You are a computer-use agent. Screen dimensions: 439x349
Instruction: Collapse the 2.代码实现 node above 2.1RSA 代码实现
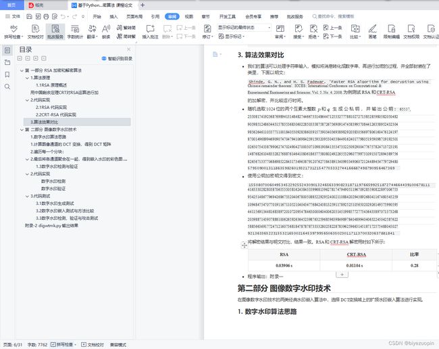27,100
